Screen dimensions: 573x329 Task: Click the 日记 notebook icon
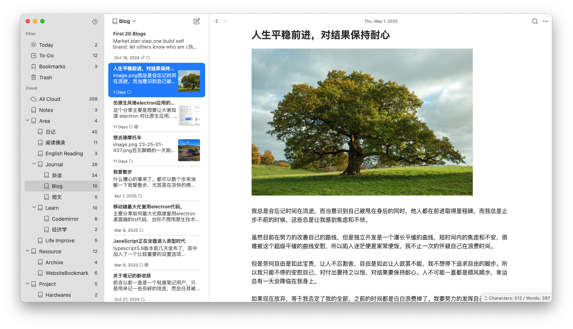pyautogui.click(x=40, y=132)
